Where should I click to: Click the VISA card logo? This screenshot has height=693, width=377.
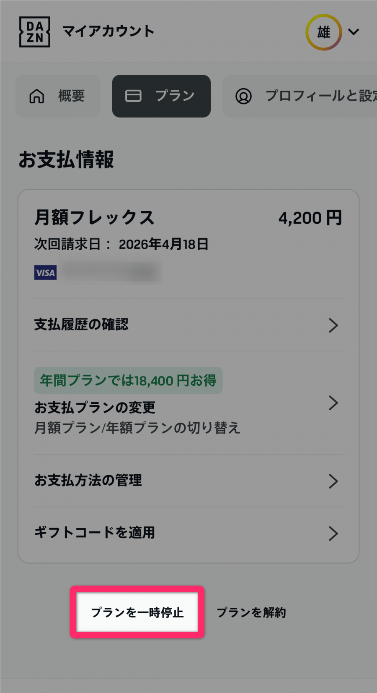(x=45, y=273)
